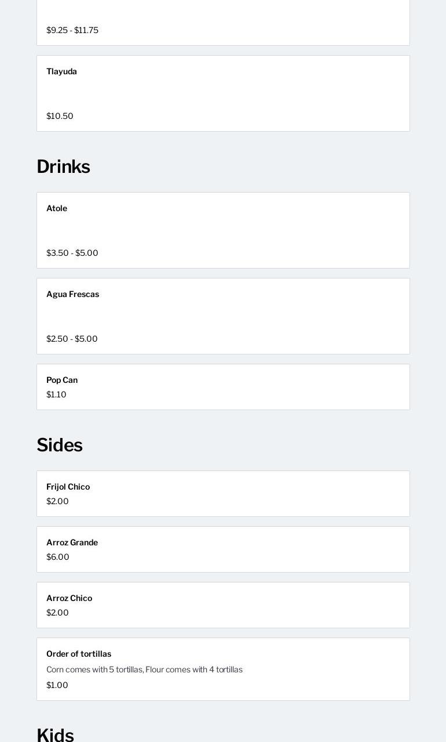The width and height of the screenshot is (446, 742).
Task: Click Atole's $3.50 - $5.00 price range
Action: point(72,253)
